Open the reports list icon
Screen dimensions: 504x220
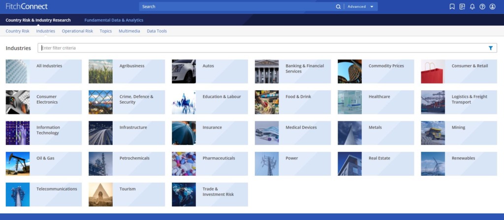462,7
